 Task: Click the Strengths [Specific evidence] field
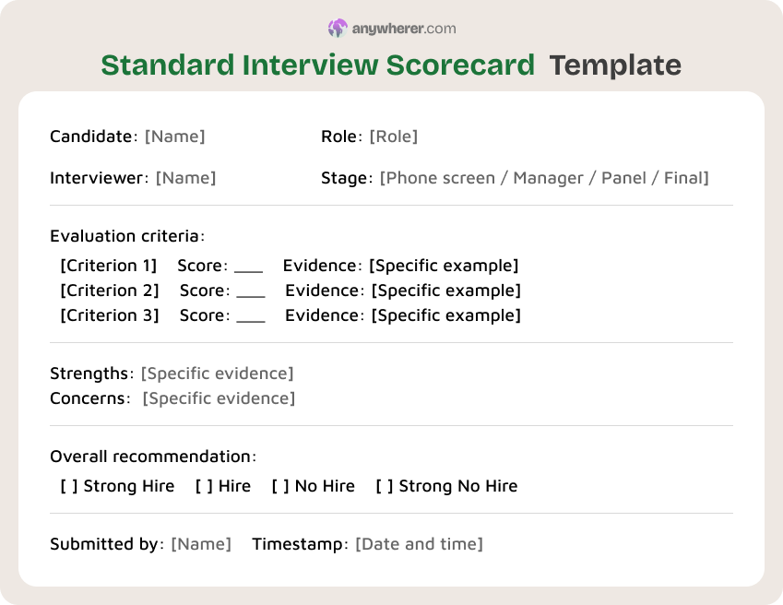[x=218, y=374]
